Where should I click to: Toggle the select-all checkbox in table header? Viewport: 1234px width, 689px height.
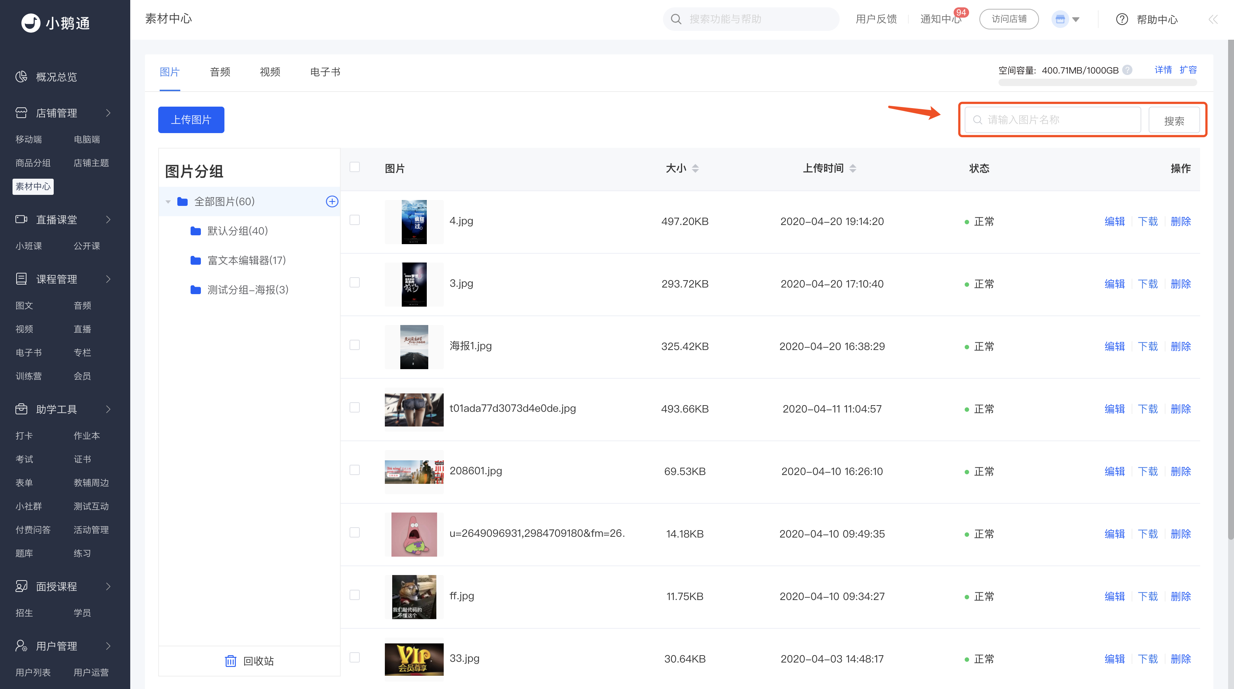click(354, 167)
